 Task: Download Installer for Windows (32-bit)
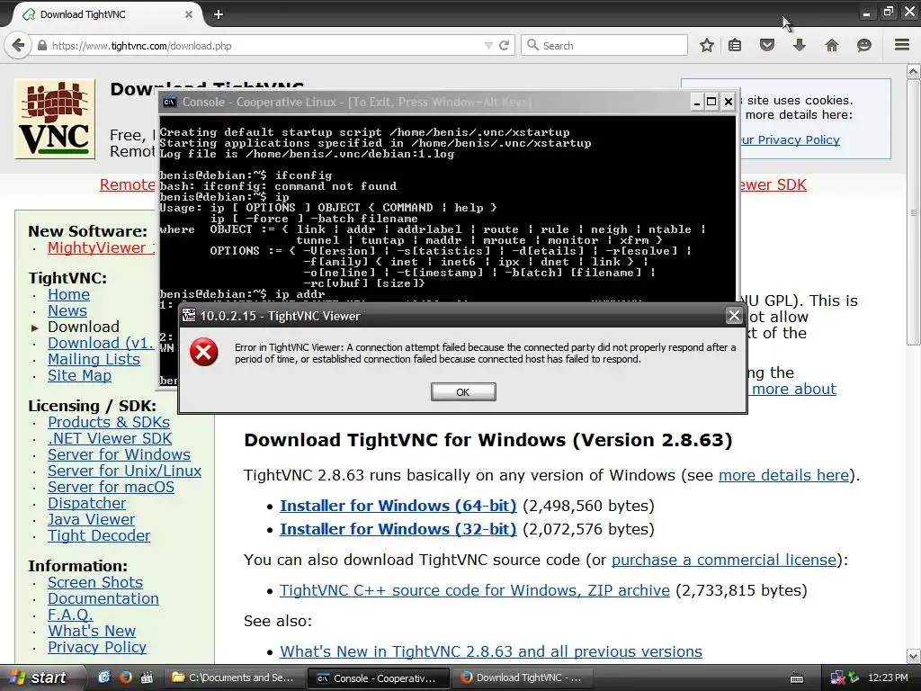click(x=398, y=529)
